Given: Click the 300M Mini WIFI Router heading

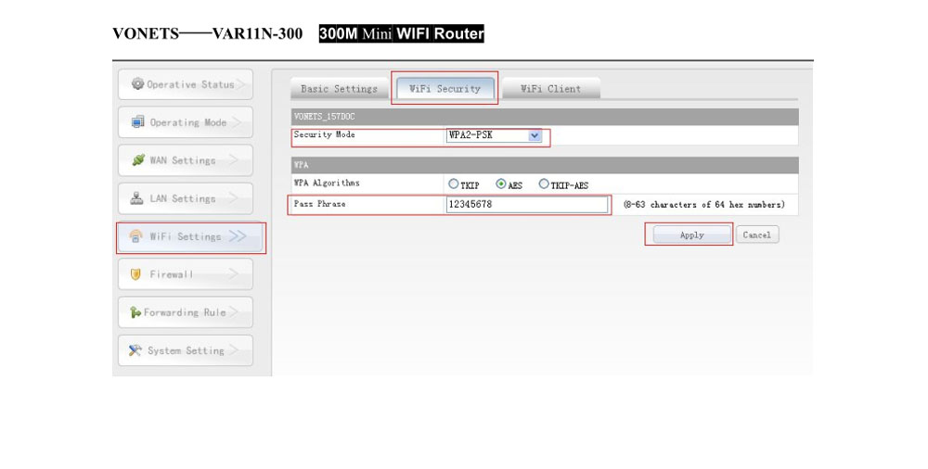Looking at the screenshot, I should click(x=402, y=33).
